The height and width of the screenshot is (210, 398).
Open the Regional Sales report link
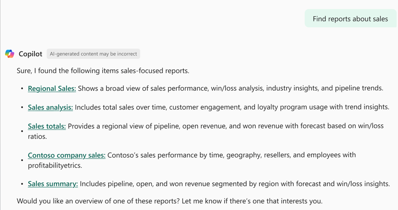tap(52, 89)
